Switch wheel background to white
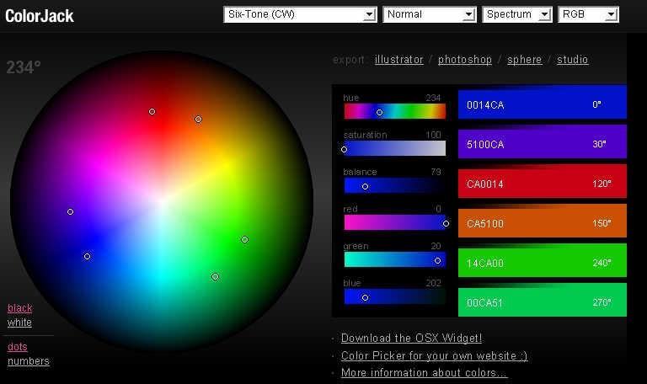Viewport: 647px width, 384px height. [19, 323]
